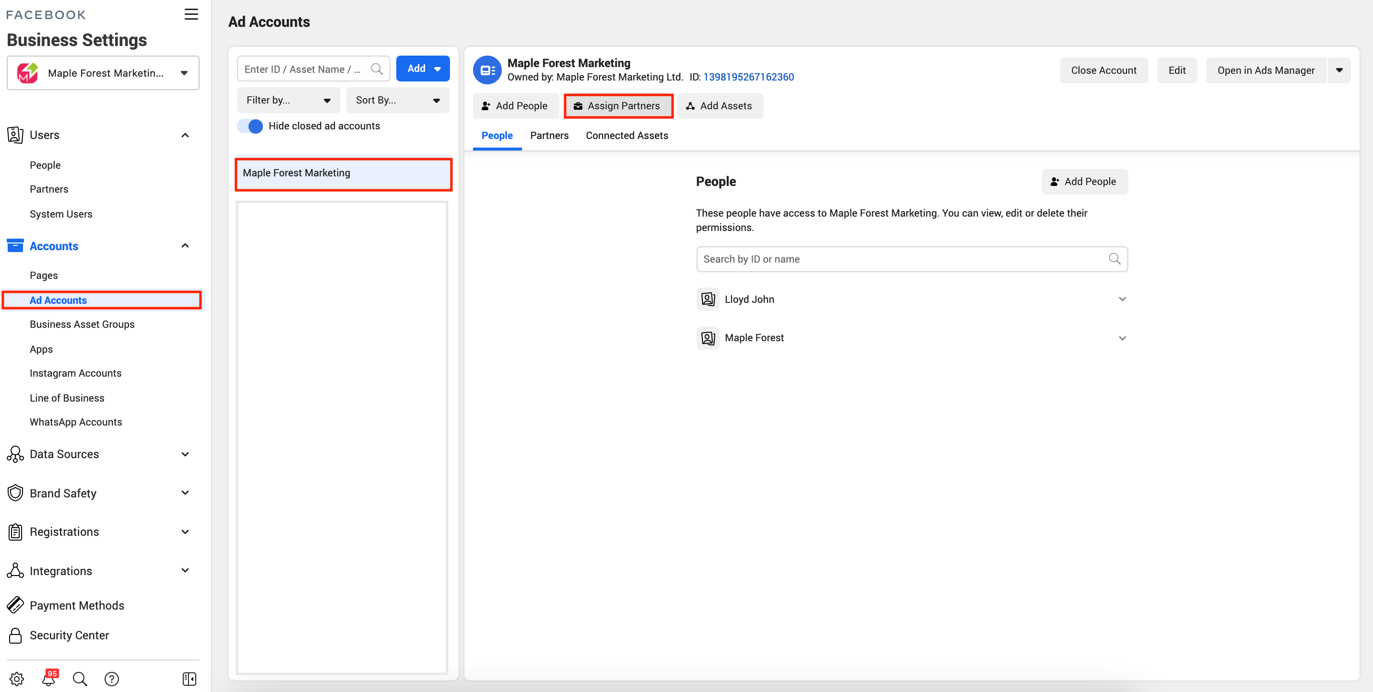
Task: Click the Brand Safety shield icon
Action: tap(15, 493)
